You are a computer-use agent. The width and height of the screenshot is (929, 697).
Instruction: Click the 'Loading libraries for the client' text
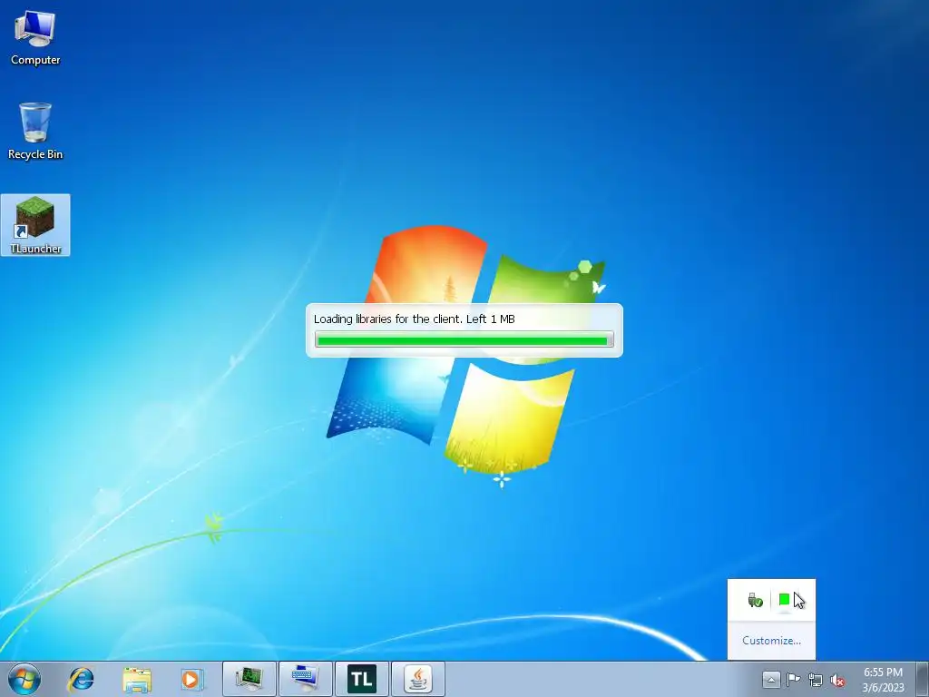click(x=387, y=319)
